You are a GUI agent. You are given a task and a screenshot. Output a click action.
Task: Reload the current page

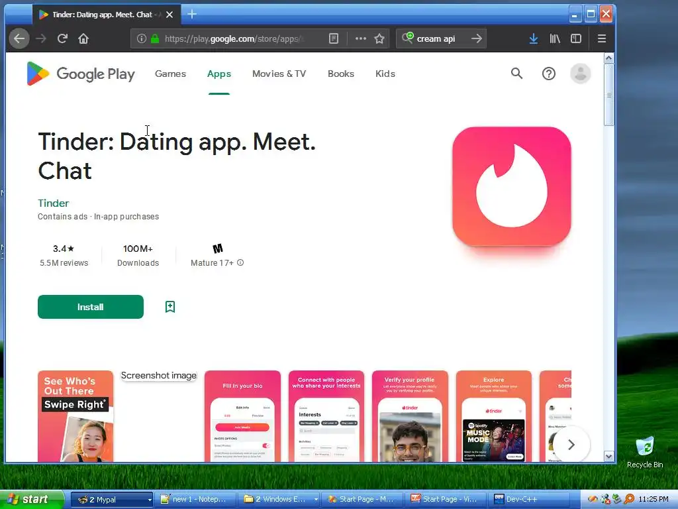pyautogui.click(x=62, y=38)
